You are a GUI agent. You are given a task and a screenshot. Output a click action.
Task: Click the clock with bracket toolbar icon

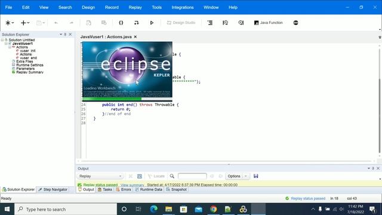226,23
